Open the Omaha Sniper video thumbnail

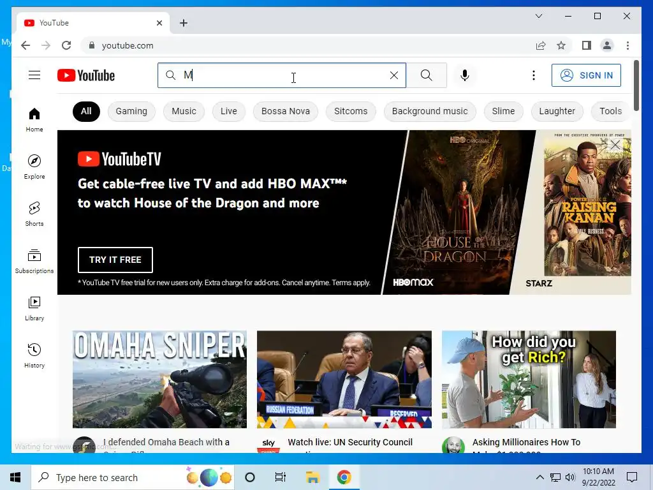pyautogui.click(x=159, y=379)
